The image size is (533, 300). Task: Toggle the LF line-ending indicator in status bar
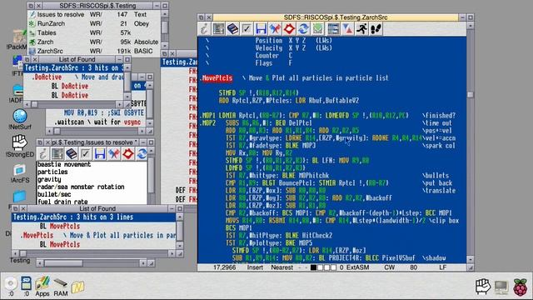click(442, 267)
